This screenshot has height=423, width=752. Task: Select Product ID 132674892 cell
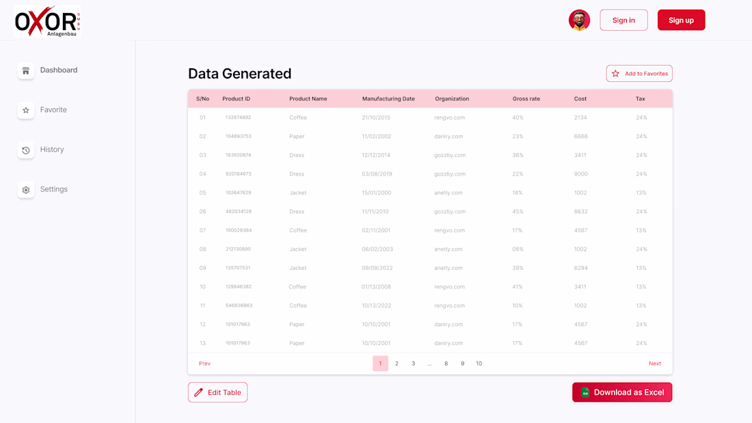[x=239, y=118]
